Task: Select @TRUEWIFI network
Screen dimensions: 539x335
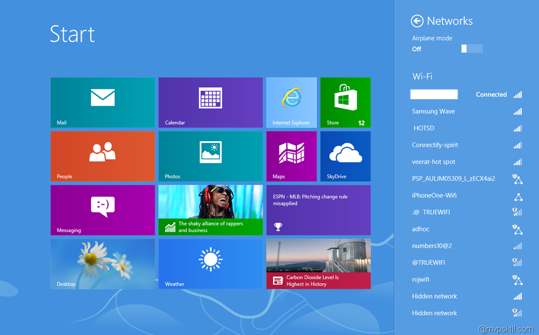Action: 466,263
